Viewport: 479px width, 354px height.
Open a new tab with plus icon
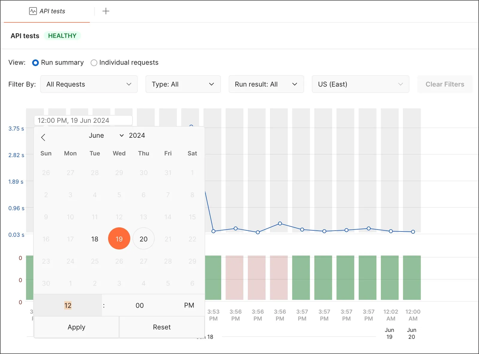click(106, 11)
